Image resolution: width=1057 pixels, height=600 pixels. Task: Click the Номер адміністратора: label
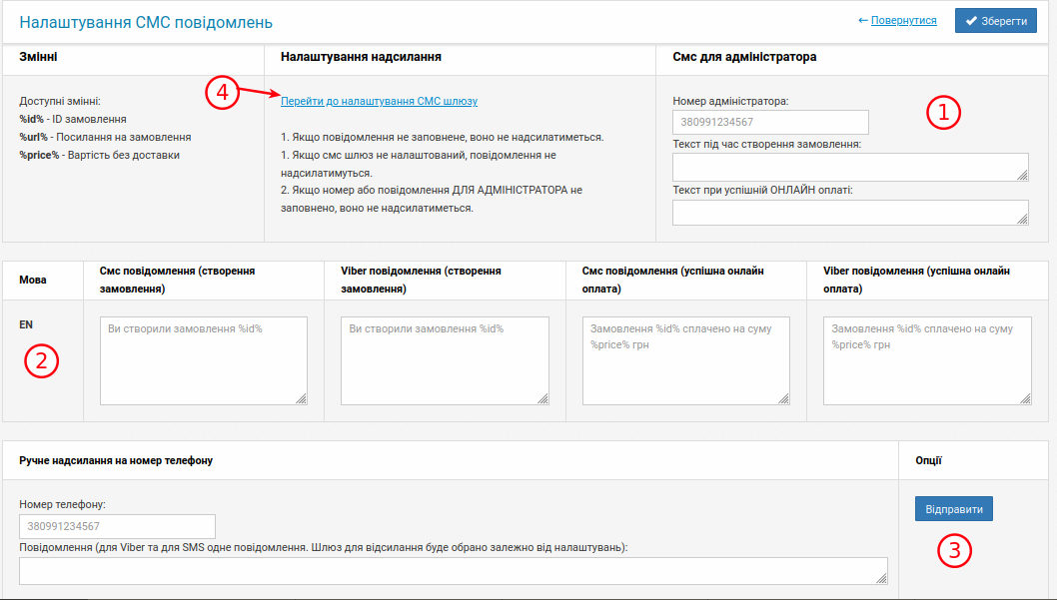(730, 101)
